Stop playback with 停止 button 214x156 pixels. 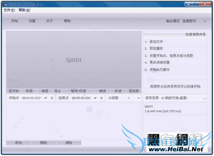pyautogui.click(x=57, y=91)
